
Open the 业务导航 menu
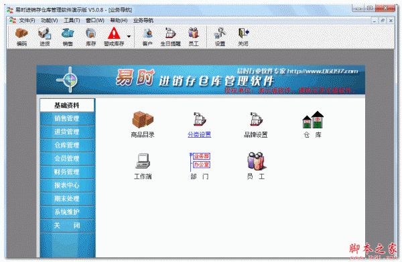pos(143,21)
